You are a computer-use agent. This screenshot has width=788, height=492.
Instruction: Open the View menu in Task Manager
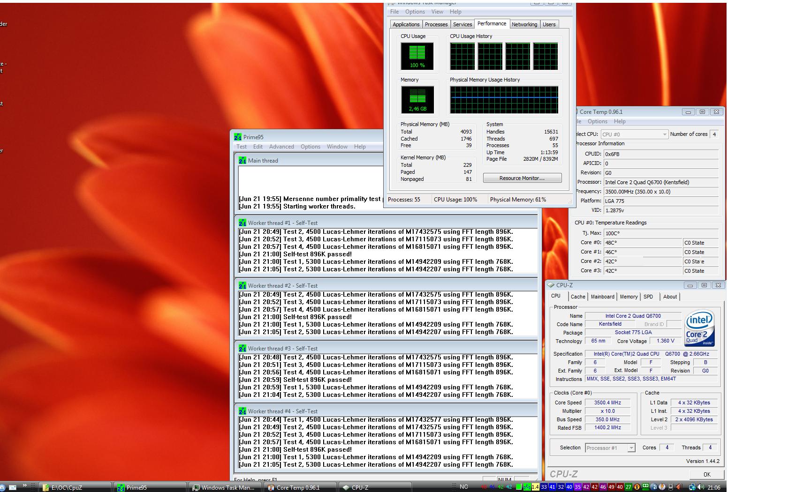coord(437,12)
